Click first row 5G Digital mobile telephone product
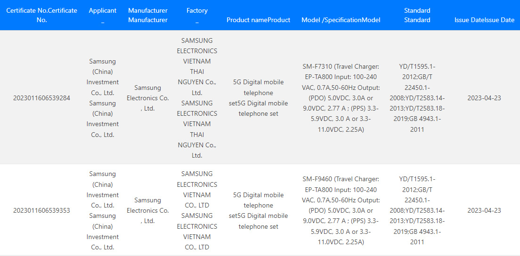Screen dimensions: 520x256 (x=258, y=98)
